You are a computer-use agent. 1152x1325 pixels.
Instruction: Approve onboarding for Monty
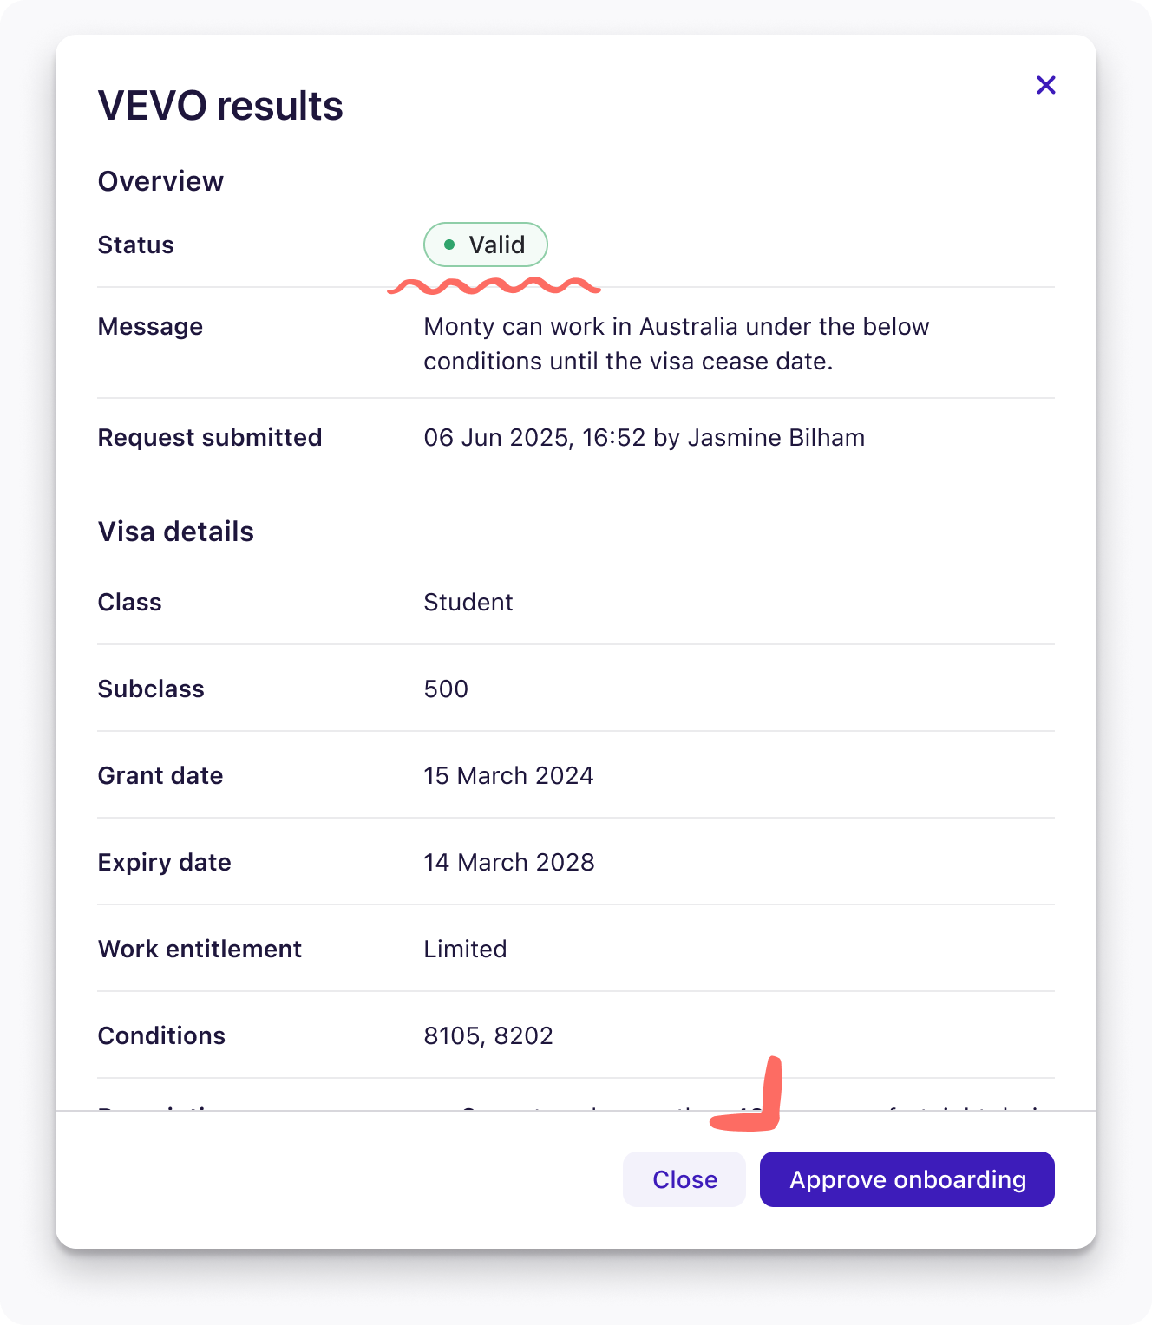tap(907, 1179)
